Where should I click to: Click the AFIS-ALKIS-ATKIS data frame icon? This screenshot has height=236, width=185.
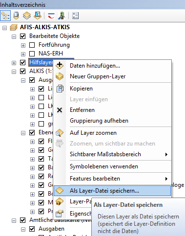point(14,27)
